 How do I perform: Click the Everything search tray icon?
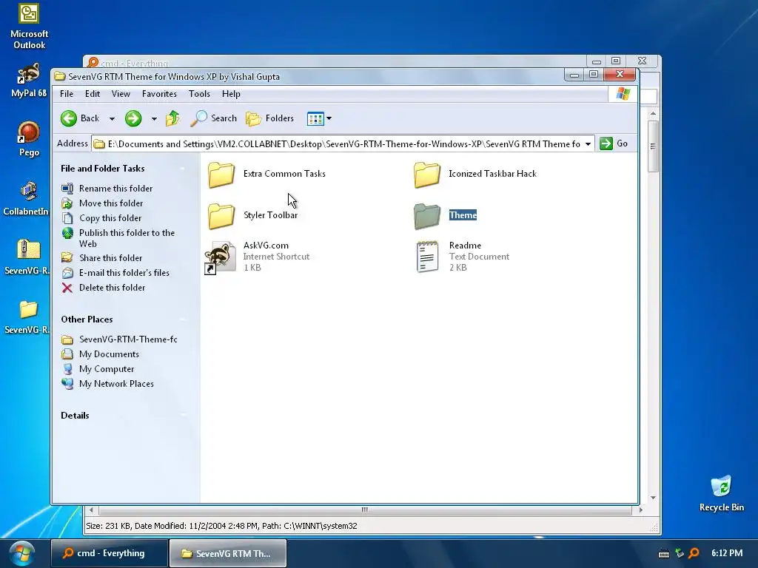694,553
